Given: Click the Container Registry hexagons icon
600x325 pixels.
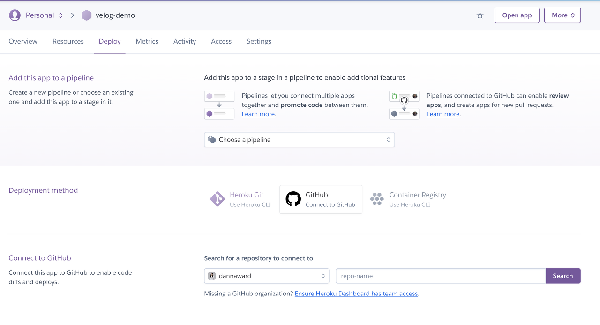Looking at the screenshot, I should click(377, 199).
